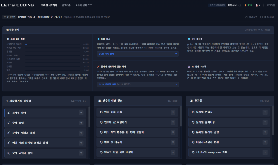
Task: Click the 즐겨찾기 star icon
Action: (x=246, y=17)
